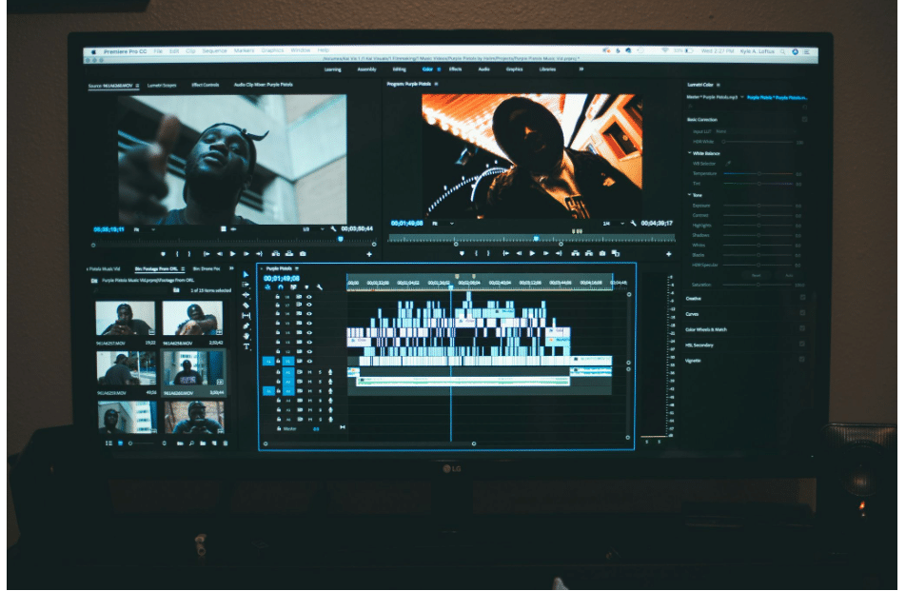The image size is (906, 591).
Task: Switch bin to List View
Action: [x=108, y=443]
